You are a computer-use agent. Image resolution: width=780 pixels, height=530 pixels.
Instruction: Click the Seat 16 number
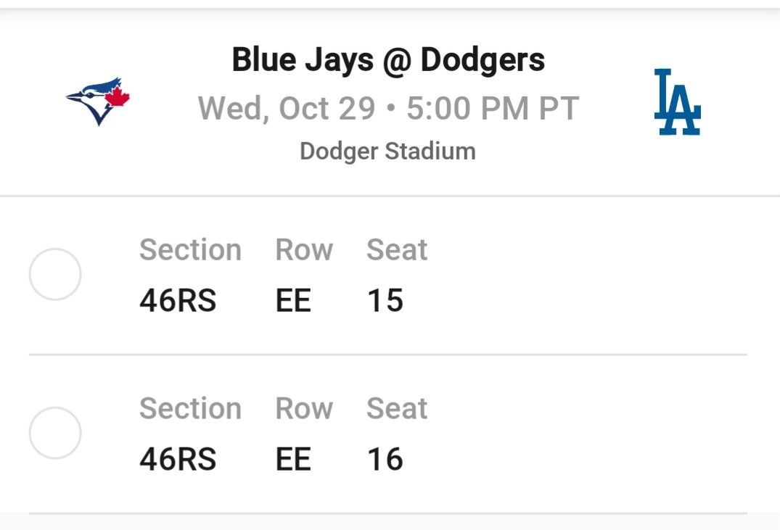click(386, 460)
